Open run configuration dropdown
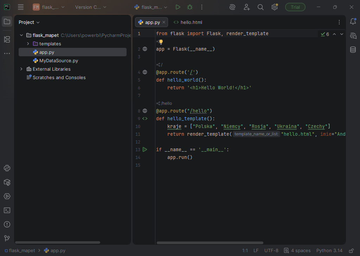This screenshot has height=256, width=360. click(x=150, y=7)
